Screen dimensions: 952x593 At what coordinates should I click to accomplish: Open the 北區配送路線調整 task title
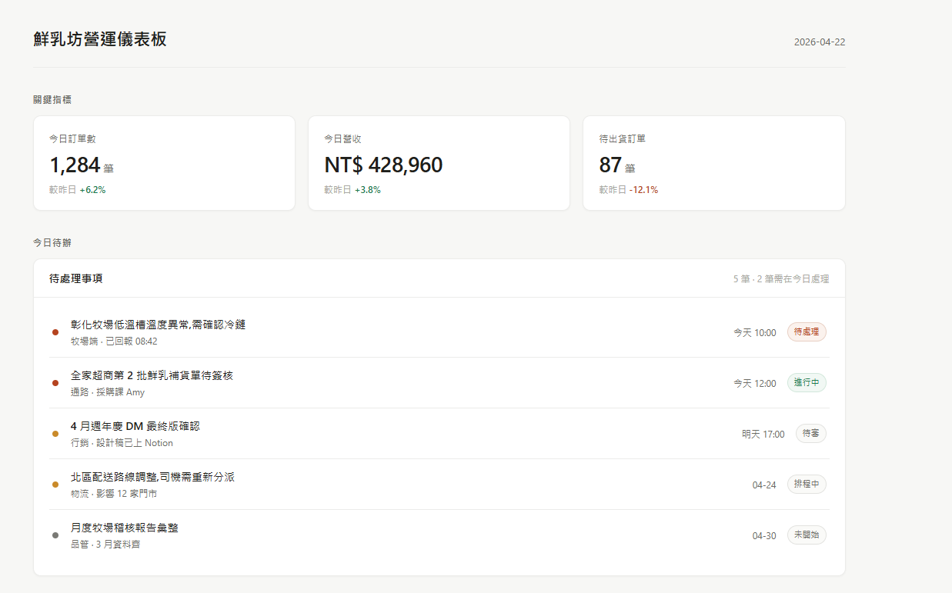(152, 478)
